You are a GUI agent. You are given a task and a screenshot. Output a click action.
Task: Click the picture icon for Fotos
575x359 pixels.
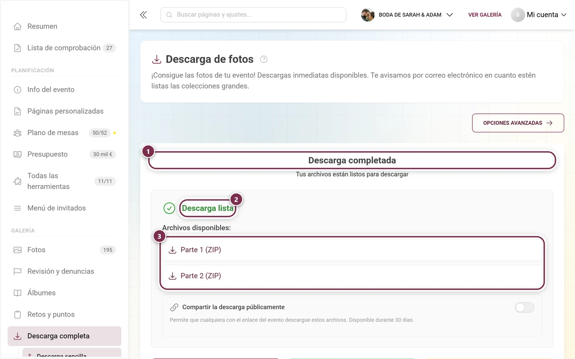(x=18, y=250)
